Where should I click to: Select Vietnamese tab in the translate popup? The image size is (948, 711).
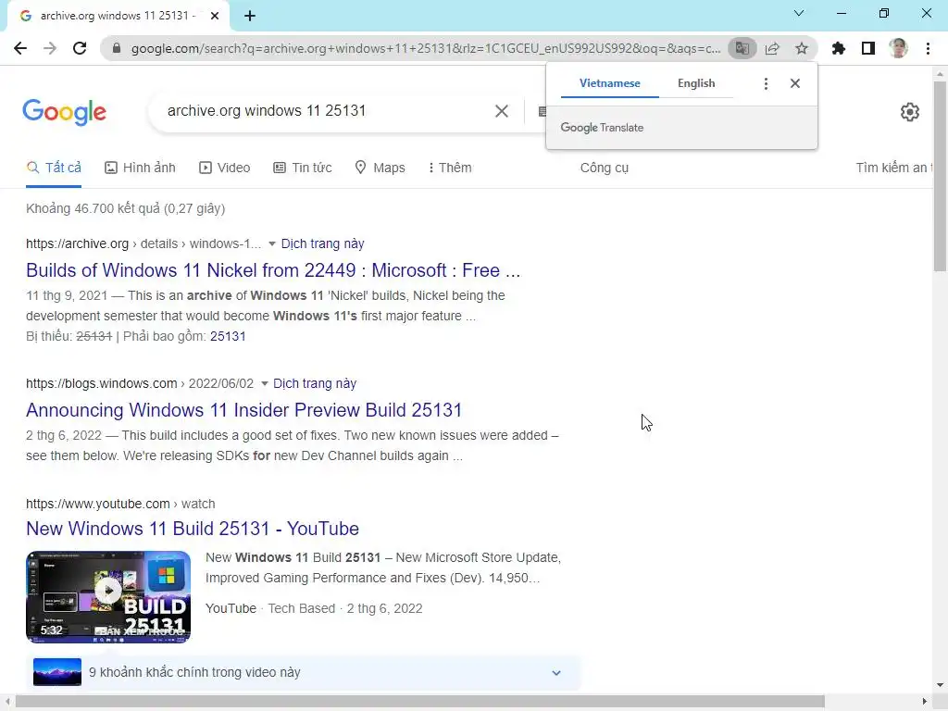click(x=609, y=83)
